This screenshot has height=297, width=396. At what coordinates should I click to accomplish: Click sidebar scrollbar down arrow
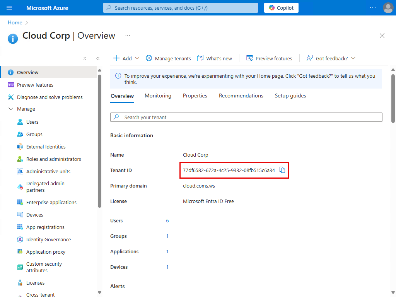[99, 292]
